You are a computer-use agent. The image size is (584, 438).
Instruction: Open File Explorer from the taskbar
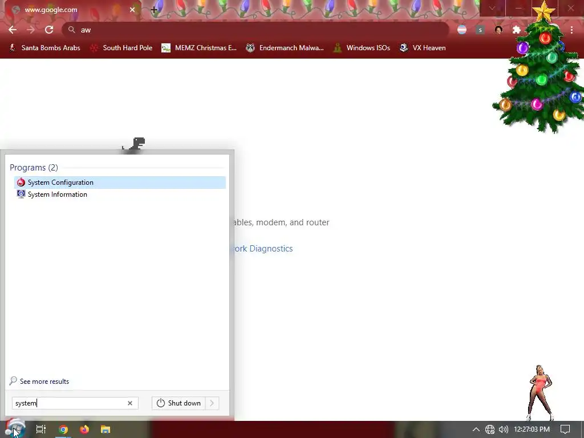pyautogui.click(x=106, y=429)
